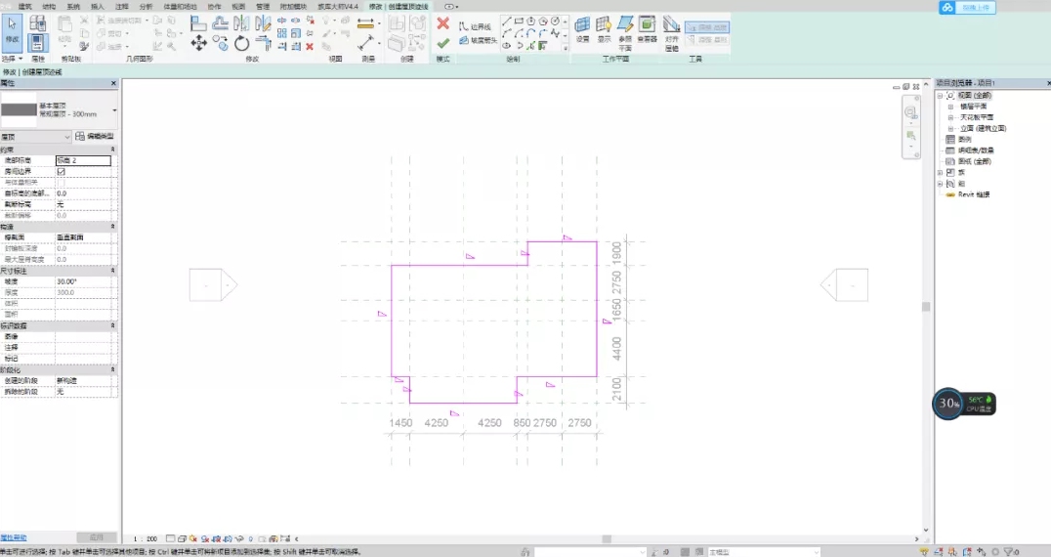Open the roof type selector dropdown

tap(113, 108)
